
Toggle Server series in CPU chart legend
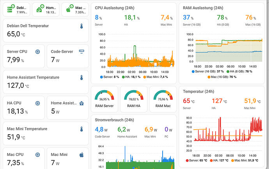point(110,77)
